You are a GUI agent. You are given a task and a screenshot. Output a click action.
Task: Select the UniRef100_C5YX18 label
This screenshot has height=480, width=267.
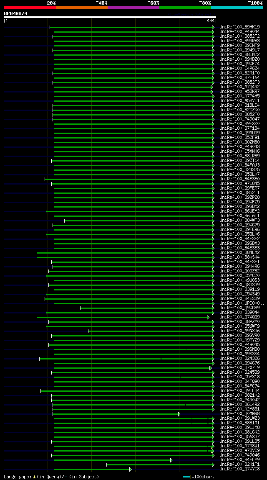(239, 377)
